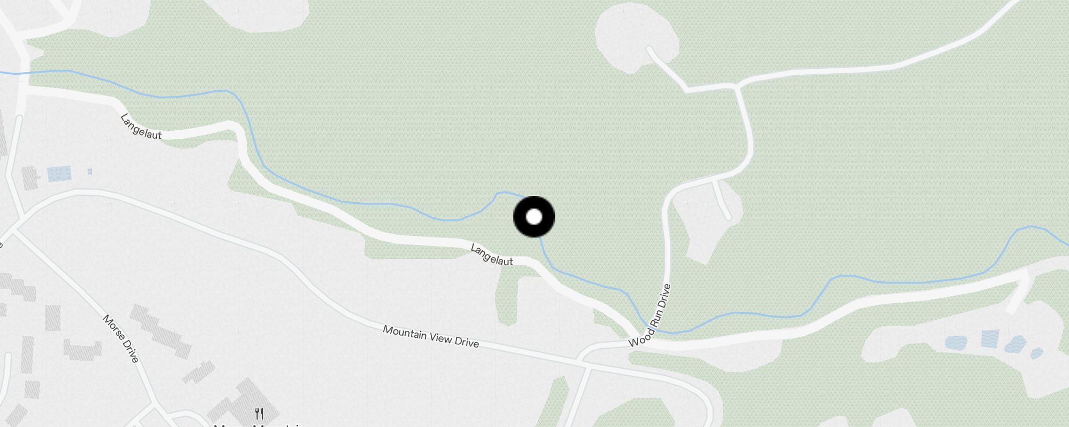Click the Wood Run Drive label
The height and width of the screenshot is (427, 1069).
[649, 315]
